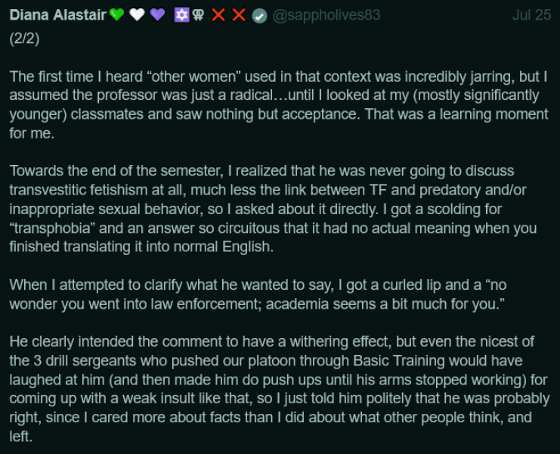Click the paragraph starting "The first time"
The width and height of the screenshot is (560, 454).
[x=278, y=104]
